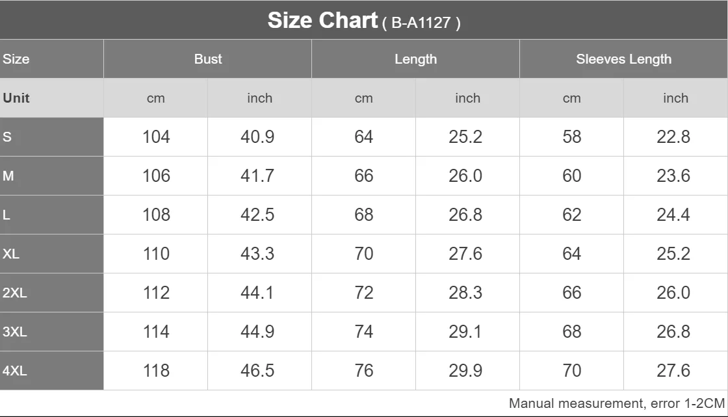
Task: Select the M size row label
Action: point(8,176)
